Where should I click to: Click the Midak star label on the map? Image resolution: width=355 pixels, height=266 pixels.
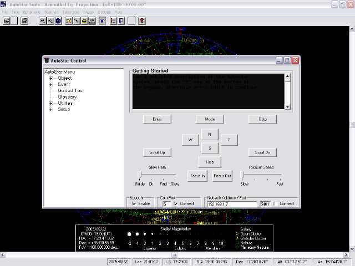pos(144,40)
